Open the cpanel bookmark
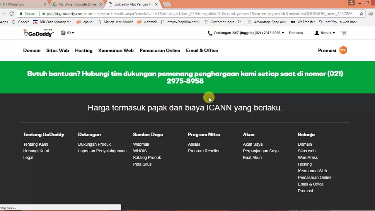Screen dimensions: 375x211 85,22
